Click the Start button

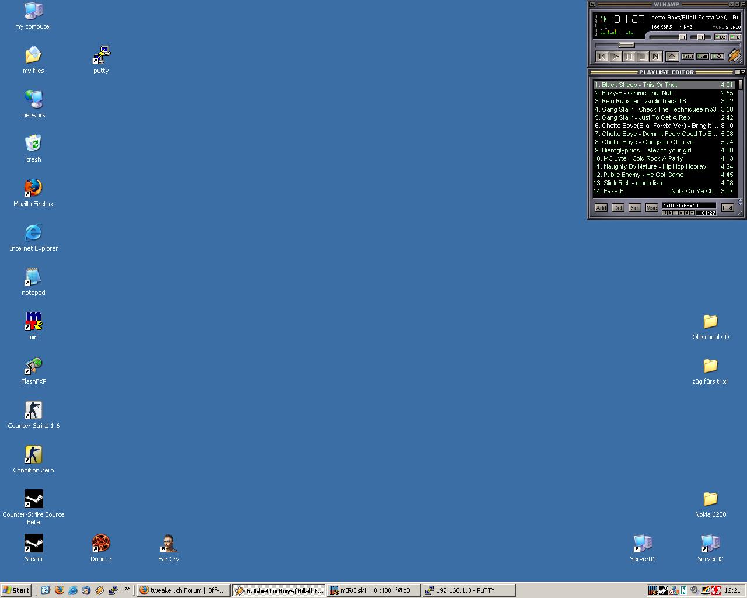[x=16, y=590]
